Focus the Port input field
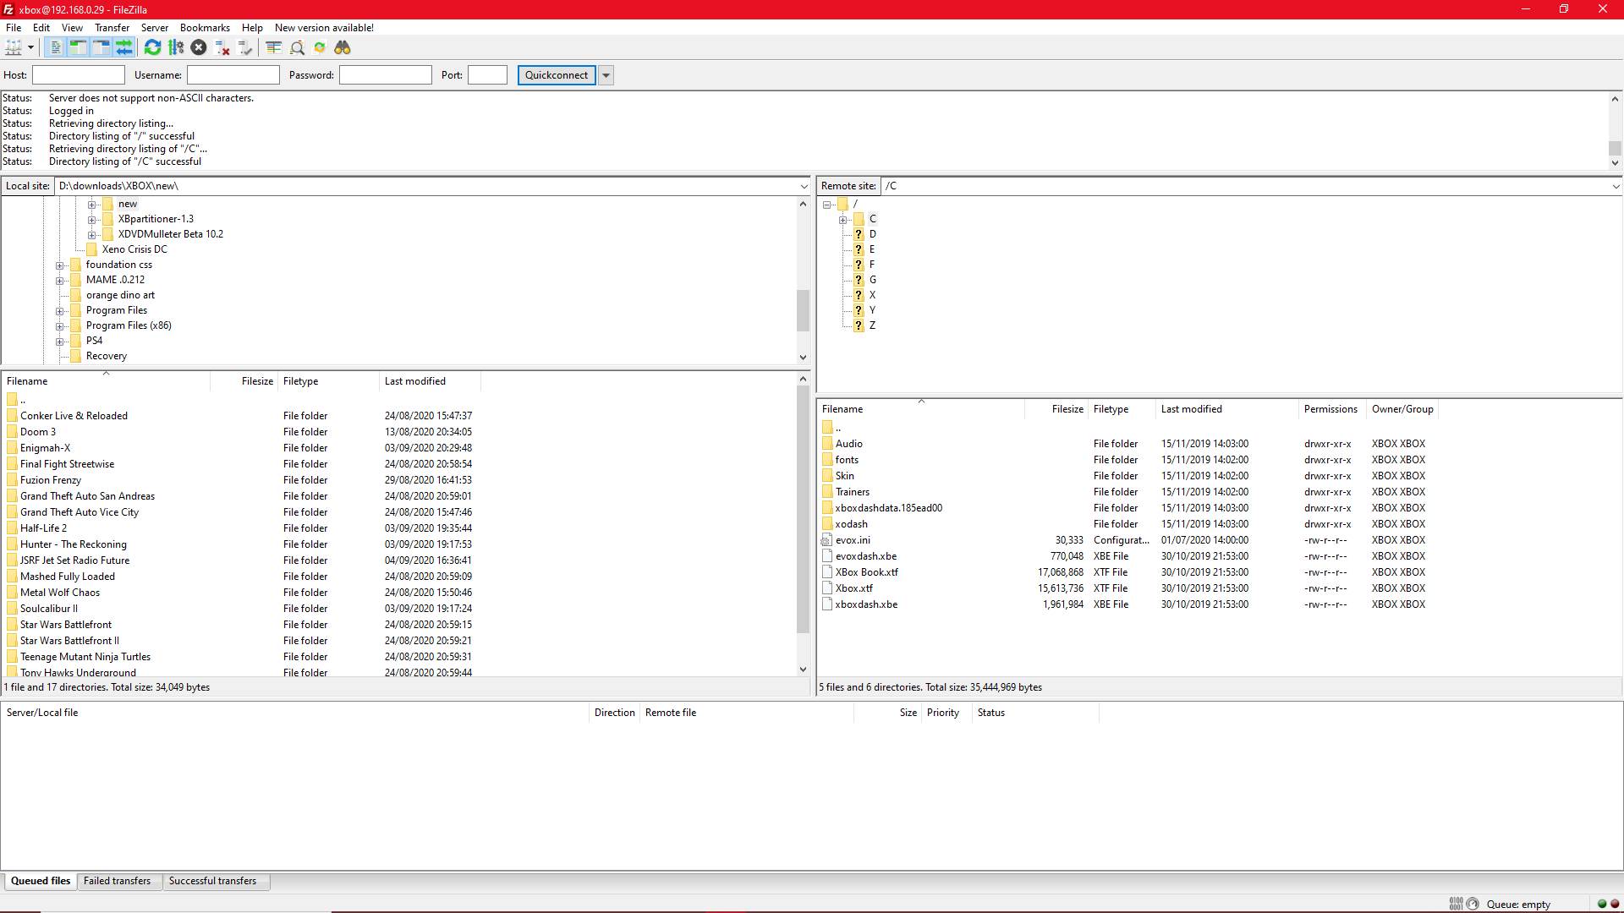This screenshot has width=1624, height=913. coord(488,75)
